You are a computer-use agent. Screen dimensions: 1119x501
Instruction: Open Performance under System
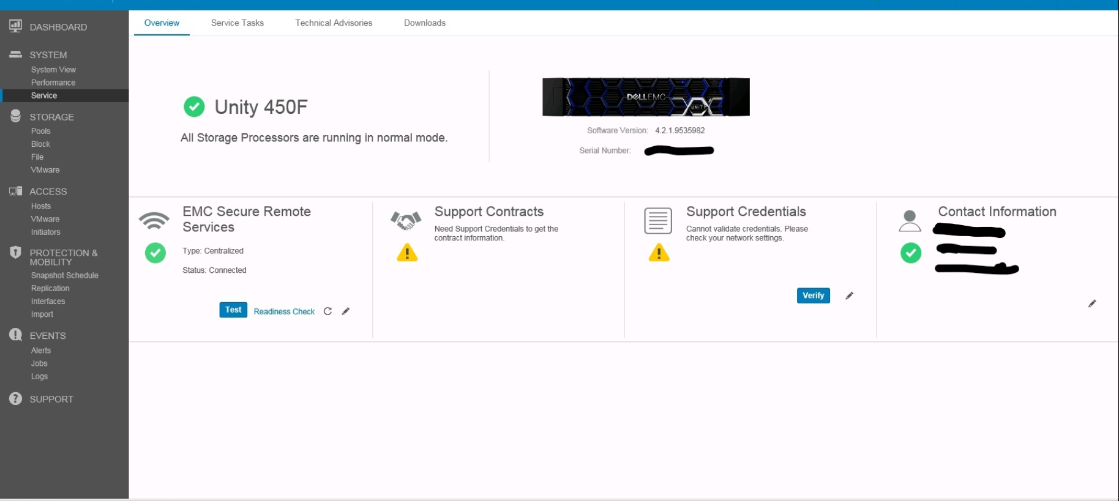[53, 83]
